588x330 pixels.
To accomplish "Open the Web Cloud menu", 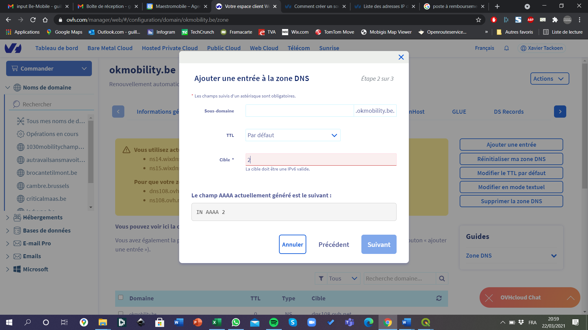I will click(264, 48).
